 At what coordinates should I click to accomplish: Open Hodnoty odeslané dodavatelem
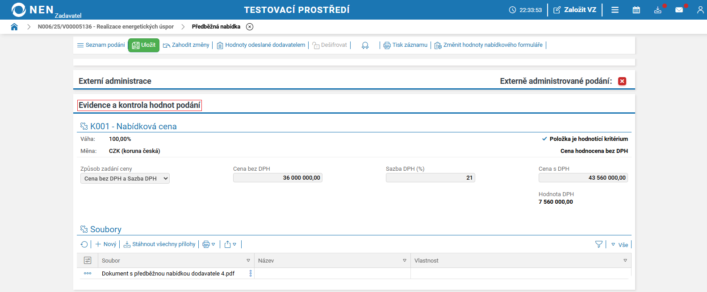(x=261, y=45)
